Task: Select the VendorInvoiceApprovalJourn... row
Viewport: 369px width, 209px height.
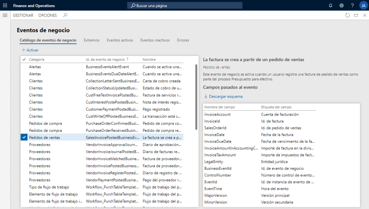Action: click(102, 144)
